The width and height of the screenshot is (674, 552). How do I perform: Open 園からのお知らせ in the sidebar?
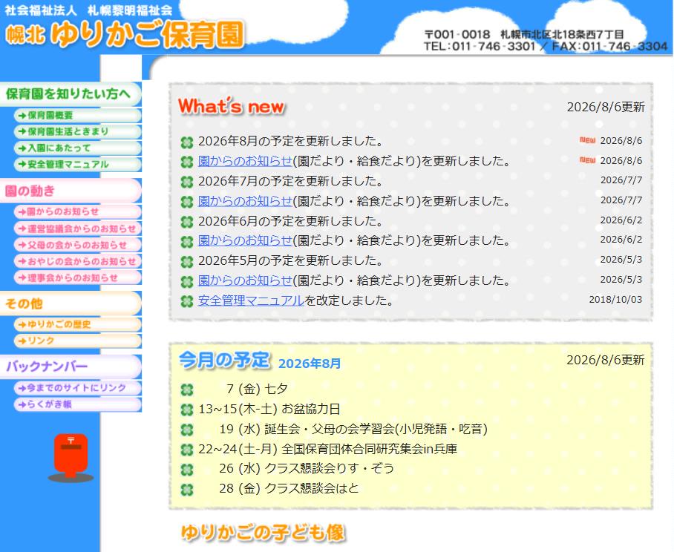(x=77, y=211)
